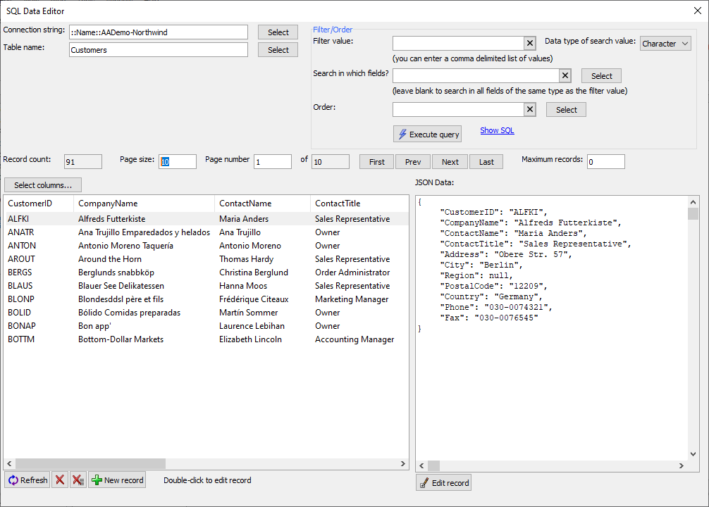Screen dimensions: 709x507
Task: Clear the Filter value field with X
Action: [530, 44]
